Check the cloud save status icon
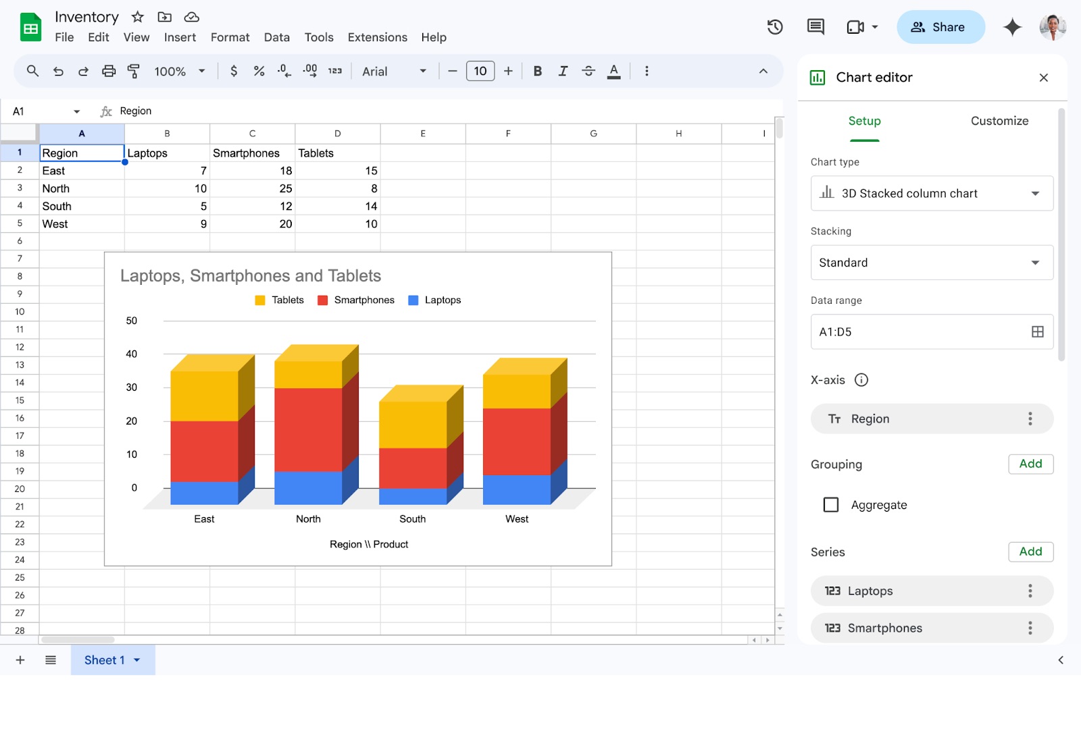Screen dimensions: 1081x729 (191, 17)
